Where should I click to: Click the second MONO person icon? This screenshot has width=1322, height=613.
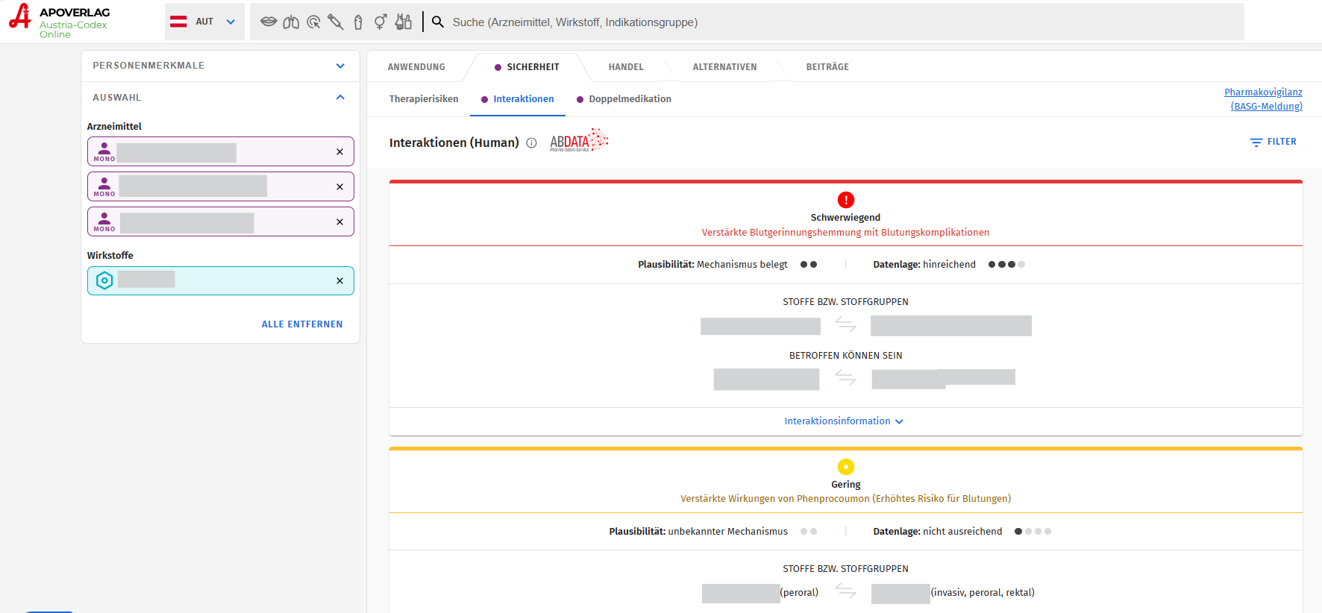click(104, 186)
